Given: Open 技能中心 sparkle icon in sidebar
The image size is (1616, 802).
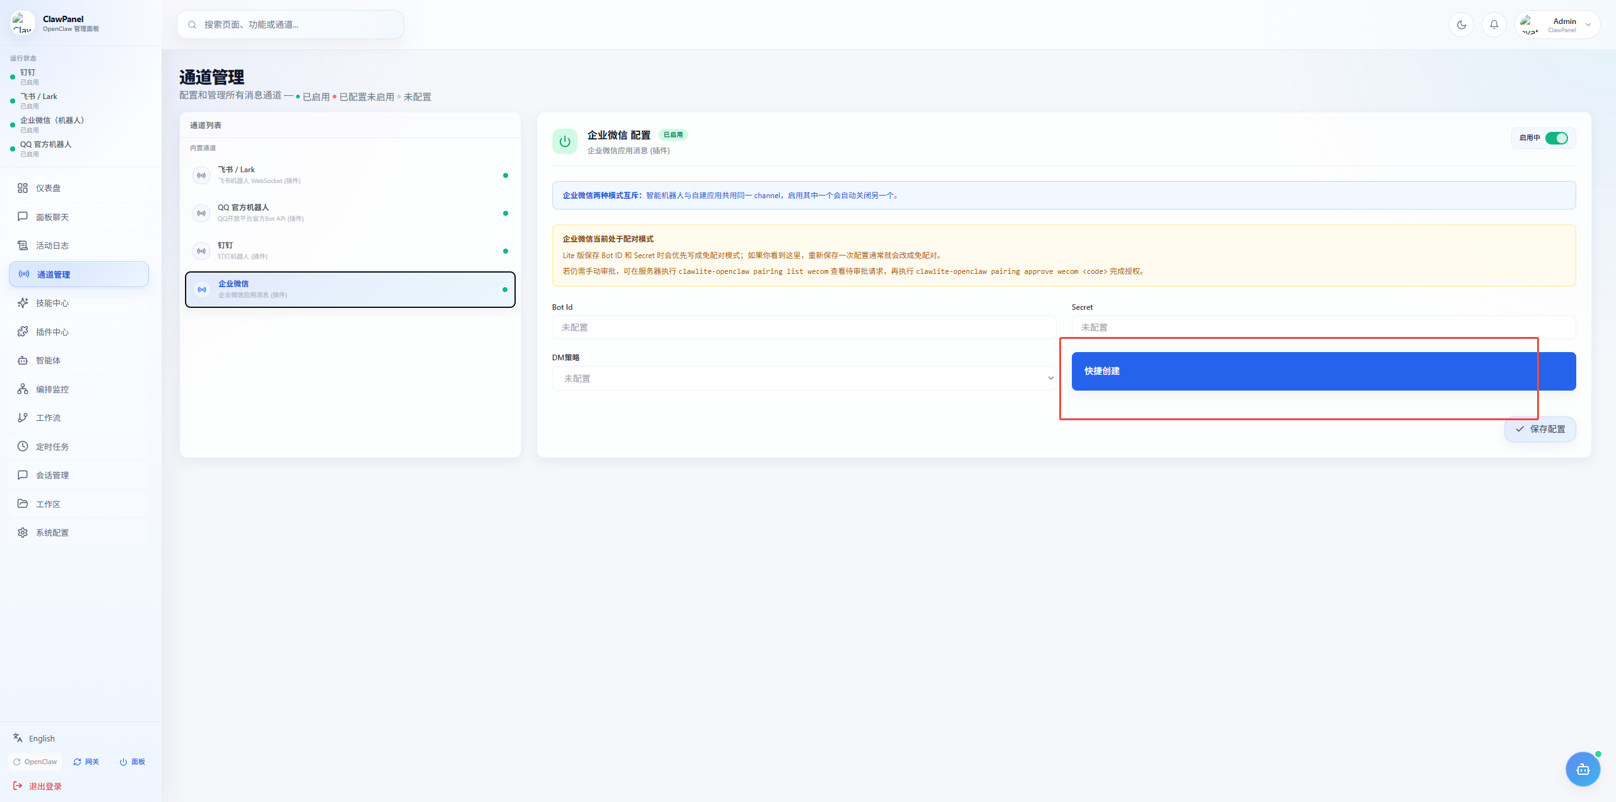Looking at the screenshot, I should (x=23, y=303).
